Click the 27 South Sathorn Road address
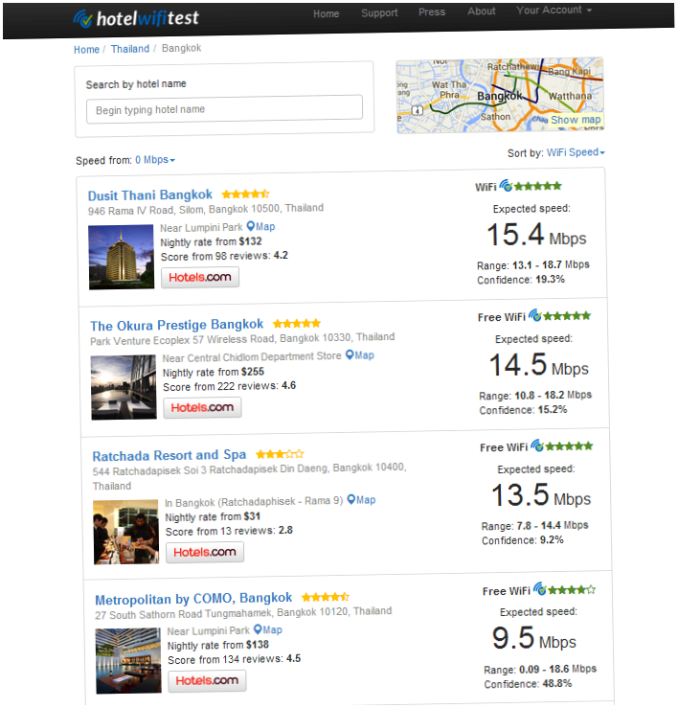 coord(243,613)
